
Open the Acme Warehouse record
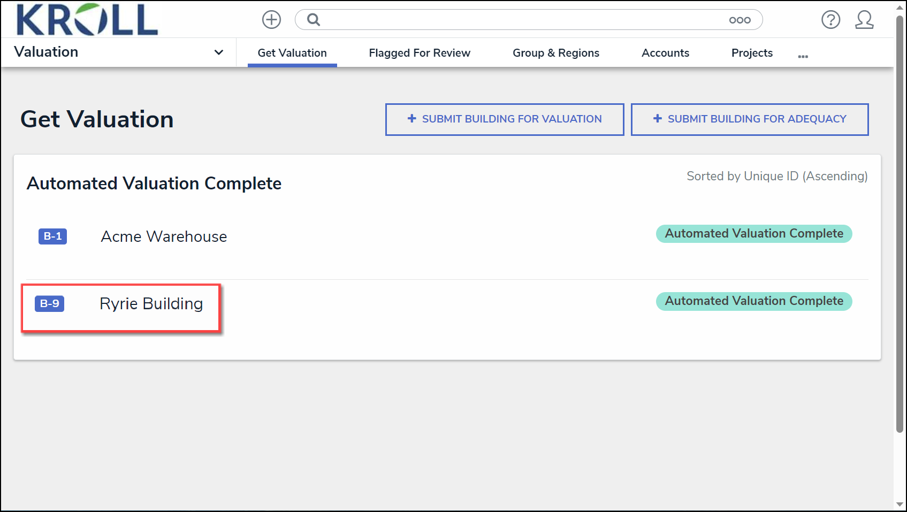click(x=164, y=236)
